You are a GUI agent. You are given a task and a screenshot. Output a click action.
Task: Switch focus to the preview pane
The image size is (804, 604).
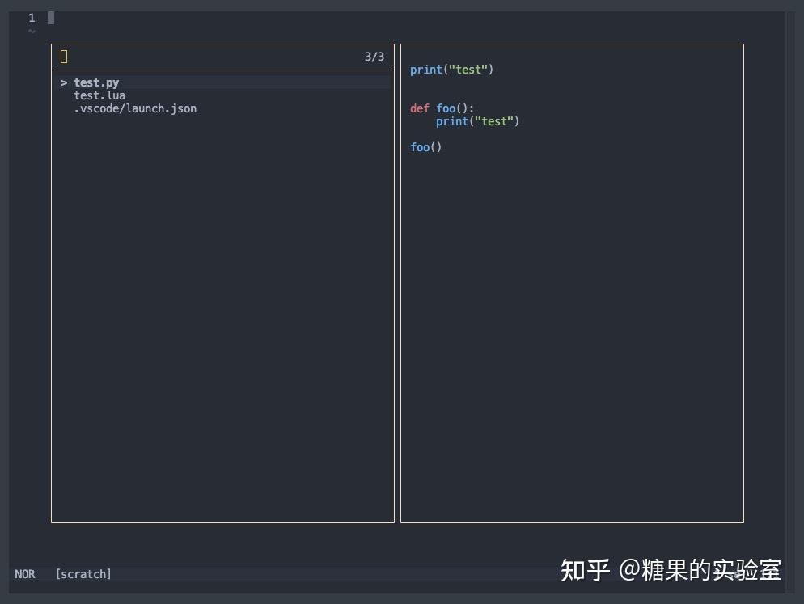(572, 283)
